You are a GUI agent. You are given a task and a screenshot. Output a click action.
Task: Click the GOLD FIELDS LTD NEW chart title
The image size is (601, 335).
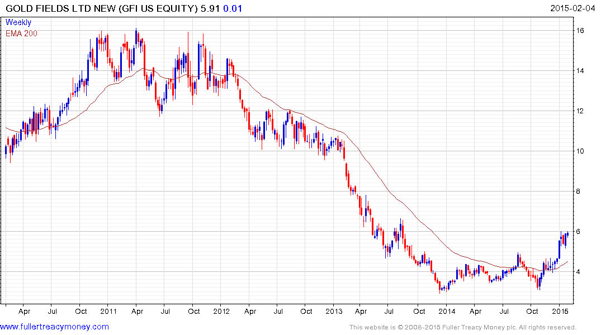102,8
